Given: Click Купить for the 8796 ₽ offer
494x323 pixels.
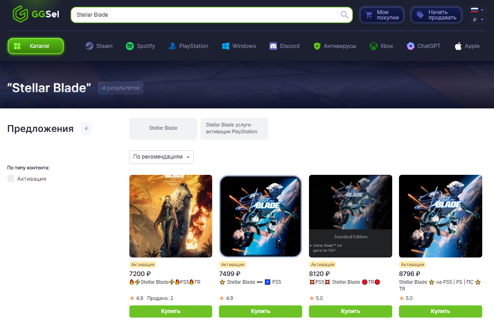Looking at the screenshot, I should (441, 311).
